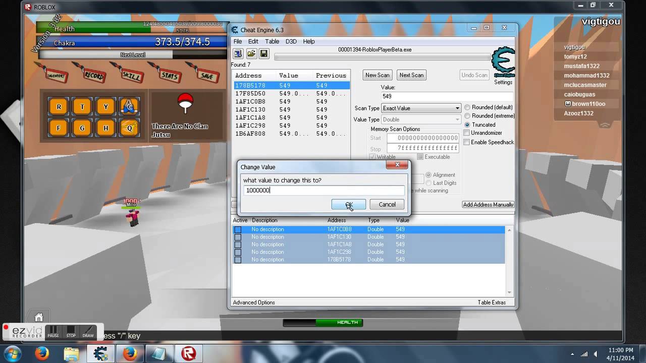Viewport: 646px width, 363px height.
Task: Pause the Ezvid recording
Action: point(53,332)
